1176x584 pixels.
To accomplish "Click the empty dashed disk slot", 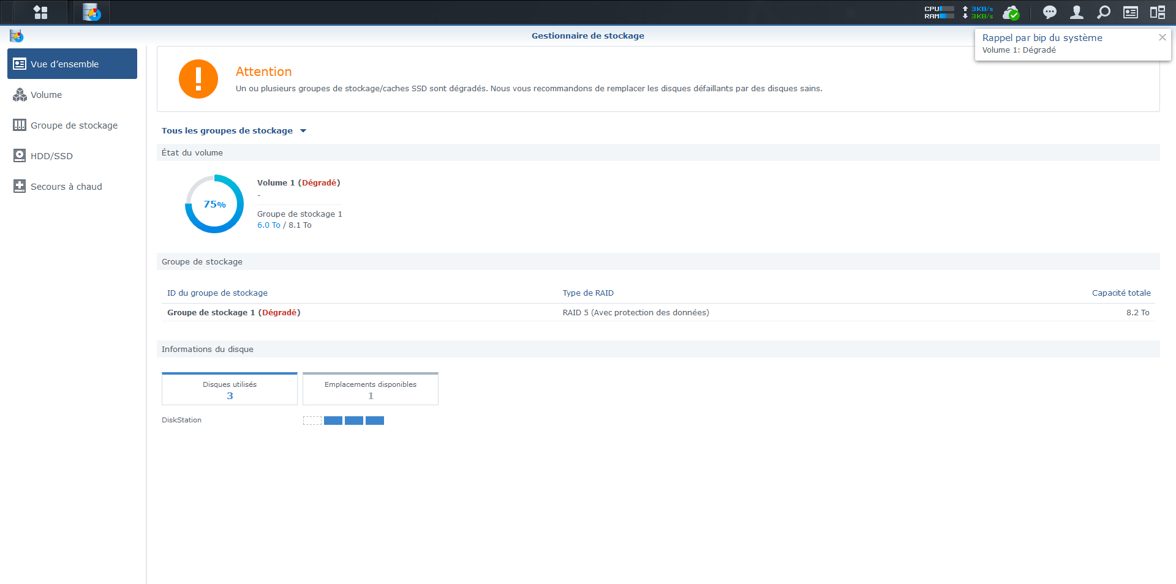I will pyautogui.click(x=312, y=421).
